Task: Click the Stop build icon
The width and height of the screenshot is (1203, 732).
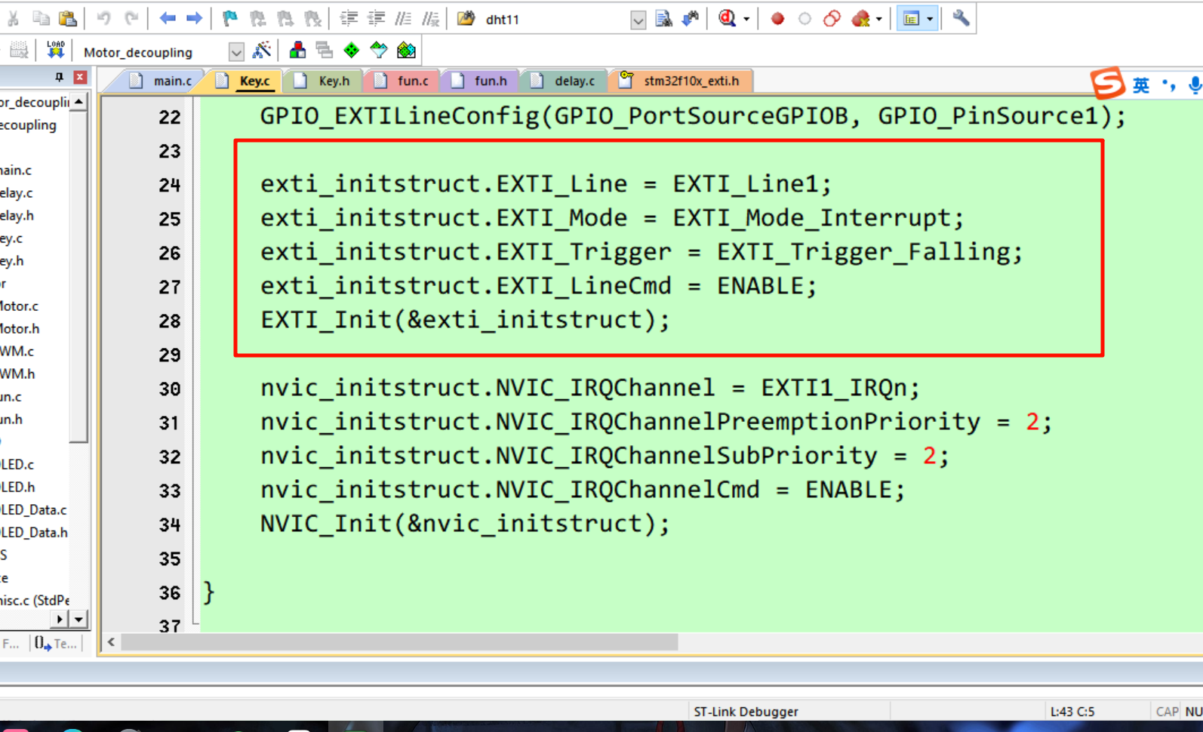Action: pos(19,51)
